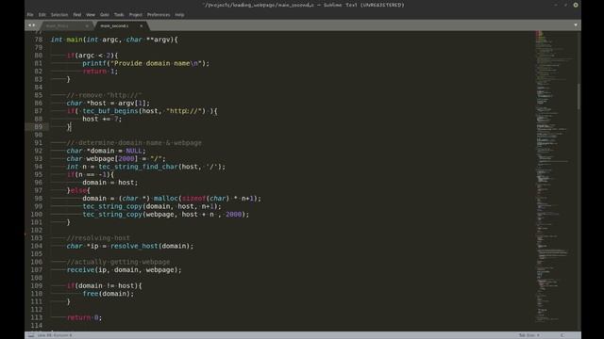Open the Edit menu

(x=42, y=15)
